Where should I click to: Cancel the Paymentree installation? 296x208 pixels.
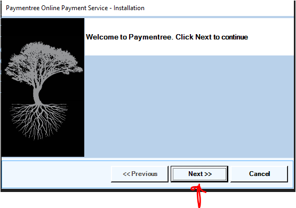click(259, 174)
